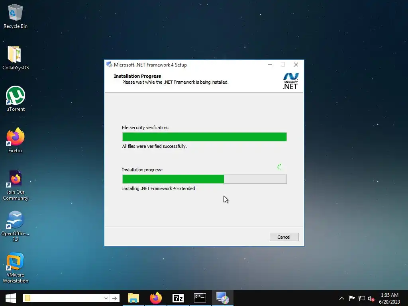
Task: Open Firefox from the taskbar
Action: click(156, 298)
